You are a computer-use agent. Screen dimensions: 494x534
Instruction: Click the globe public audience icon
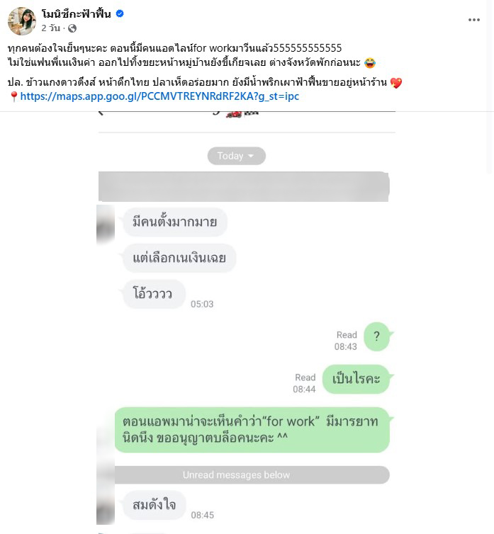[72, 28]
